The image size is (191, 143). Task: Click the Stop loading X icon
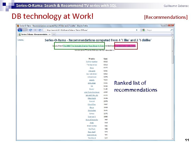click(x=35, y=30)
